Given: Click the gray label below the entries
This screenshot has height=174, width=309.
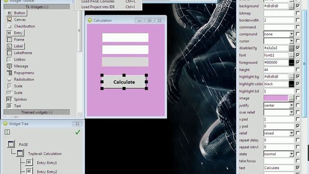Looking at the screenshot, I should coord(125,62).
